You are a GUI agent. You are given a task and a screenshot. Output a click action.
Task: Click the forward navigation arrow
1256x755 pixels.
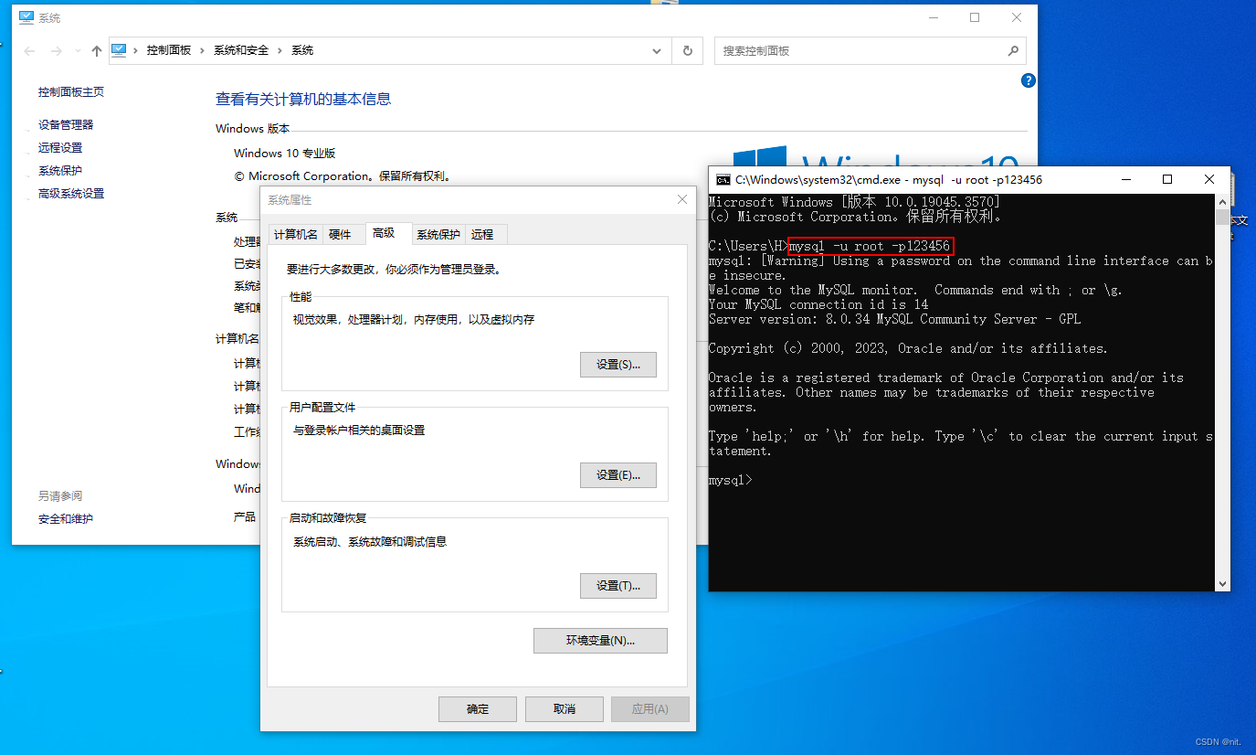coord(57,51)
